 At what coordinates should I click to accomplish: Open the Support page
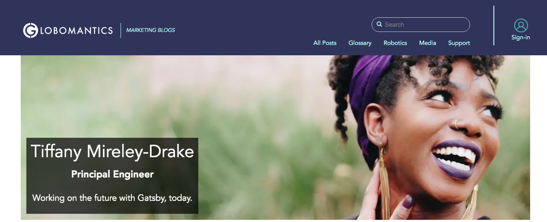coord(459,43)
